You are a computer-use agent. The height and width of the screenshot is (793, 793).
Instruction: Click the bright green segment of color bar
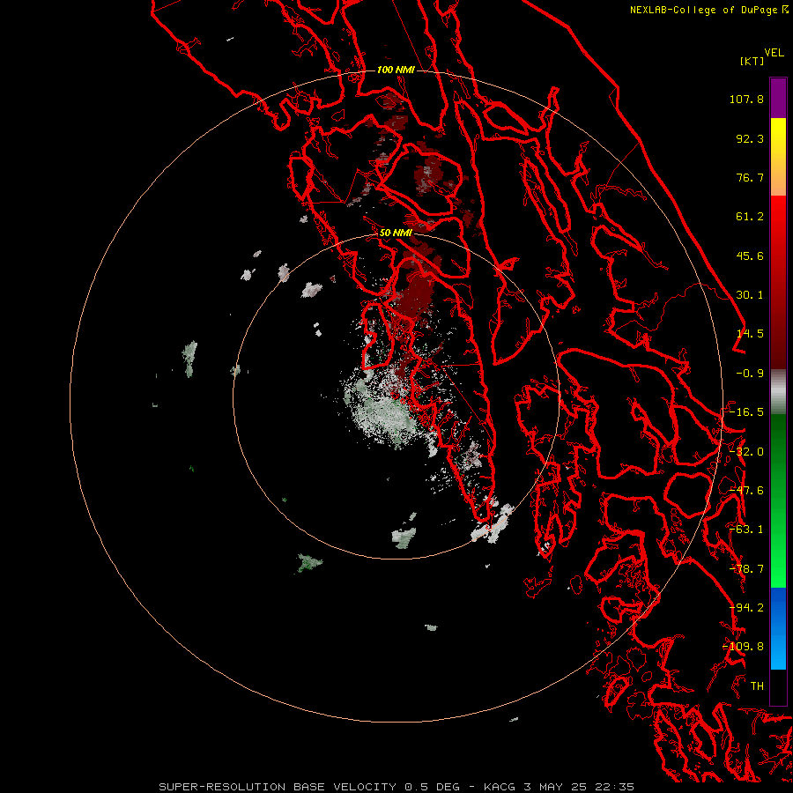(778, 500)
